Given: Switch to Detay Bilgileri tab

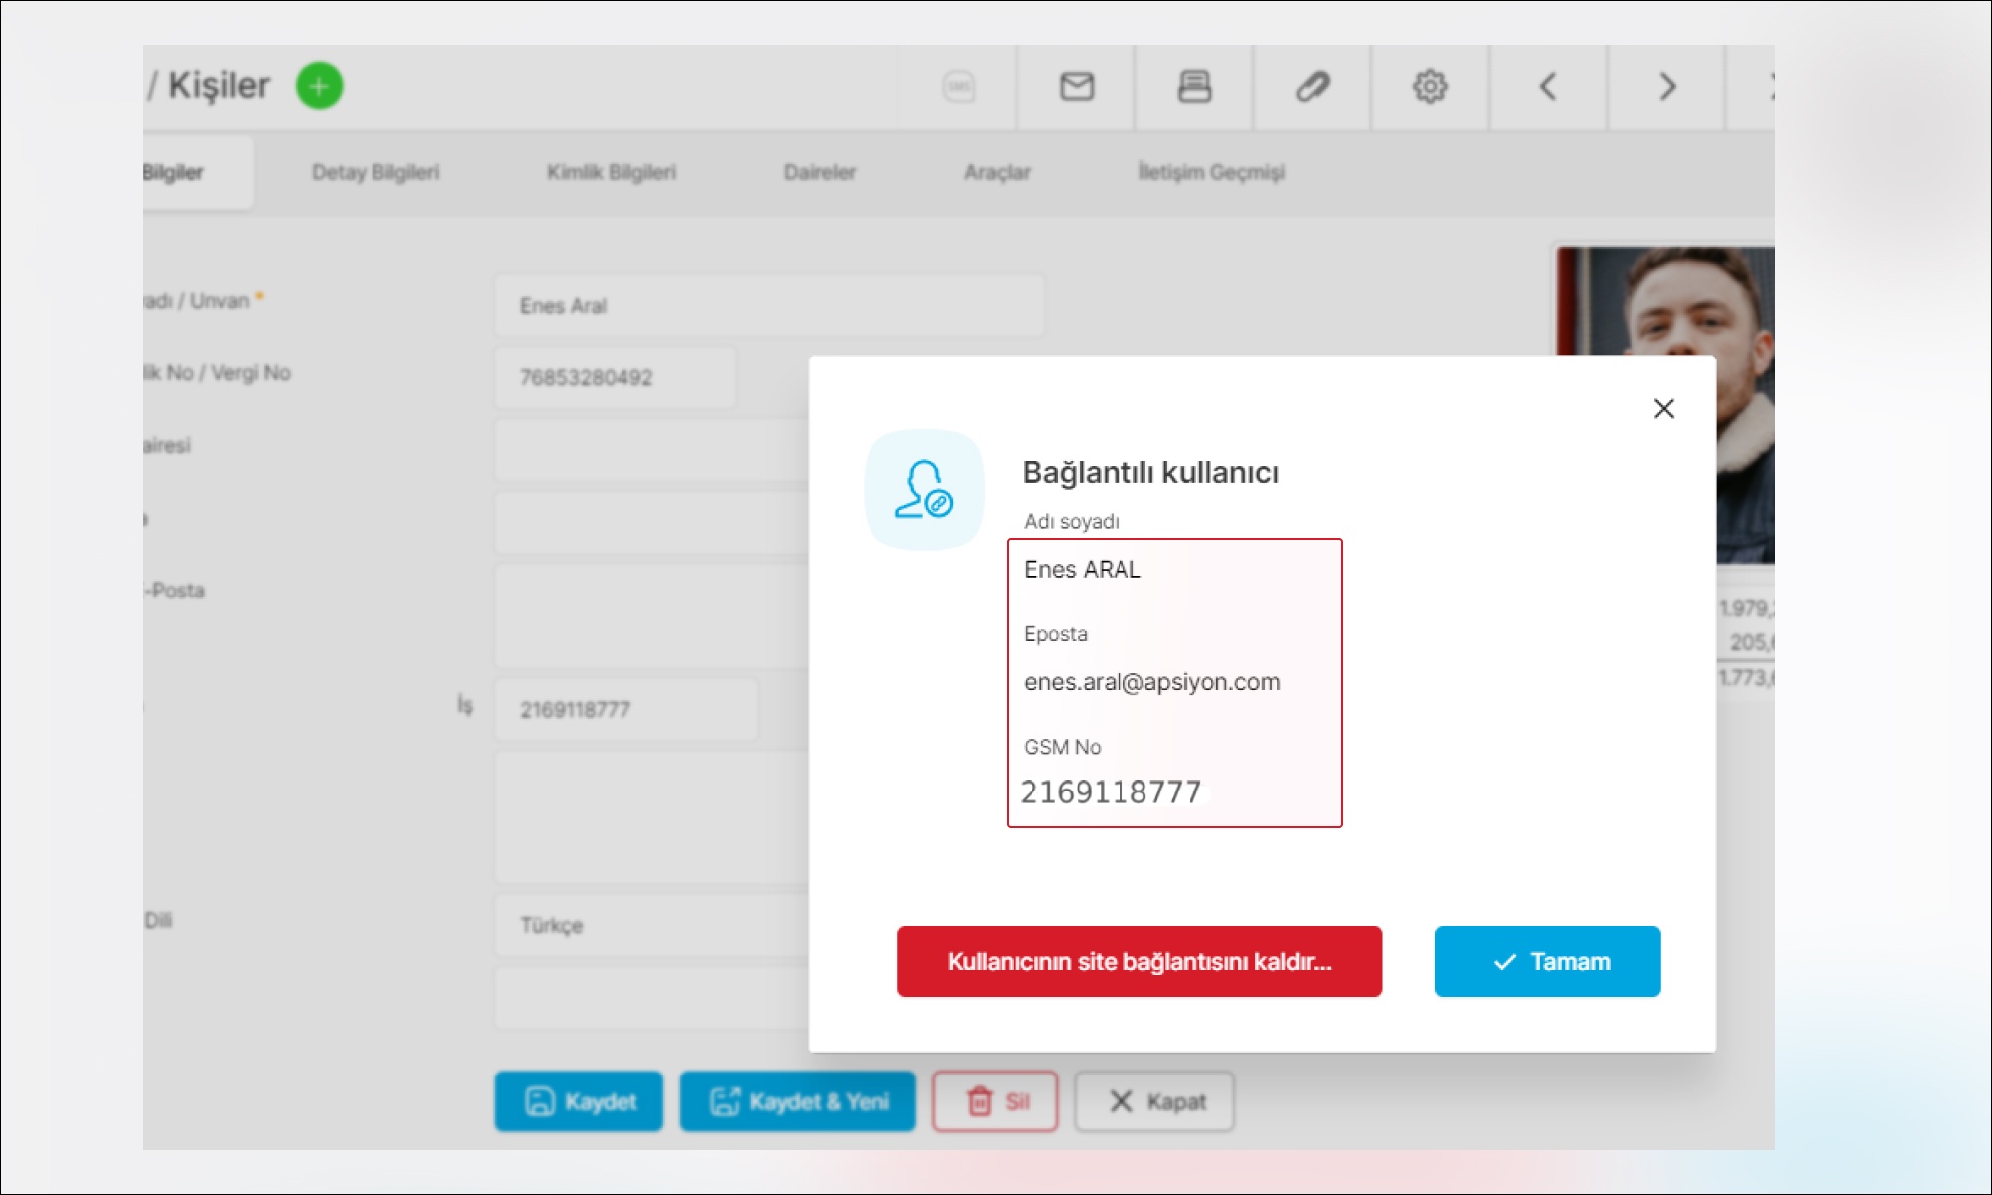Looking at the screenshot, I should tap(375, 172).
